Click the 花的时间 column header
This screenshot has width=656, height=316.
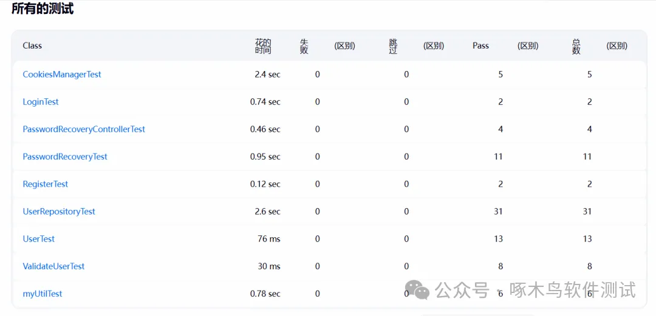[263, 46]
